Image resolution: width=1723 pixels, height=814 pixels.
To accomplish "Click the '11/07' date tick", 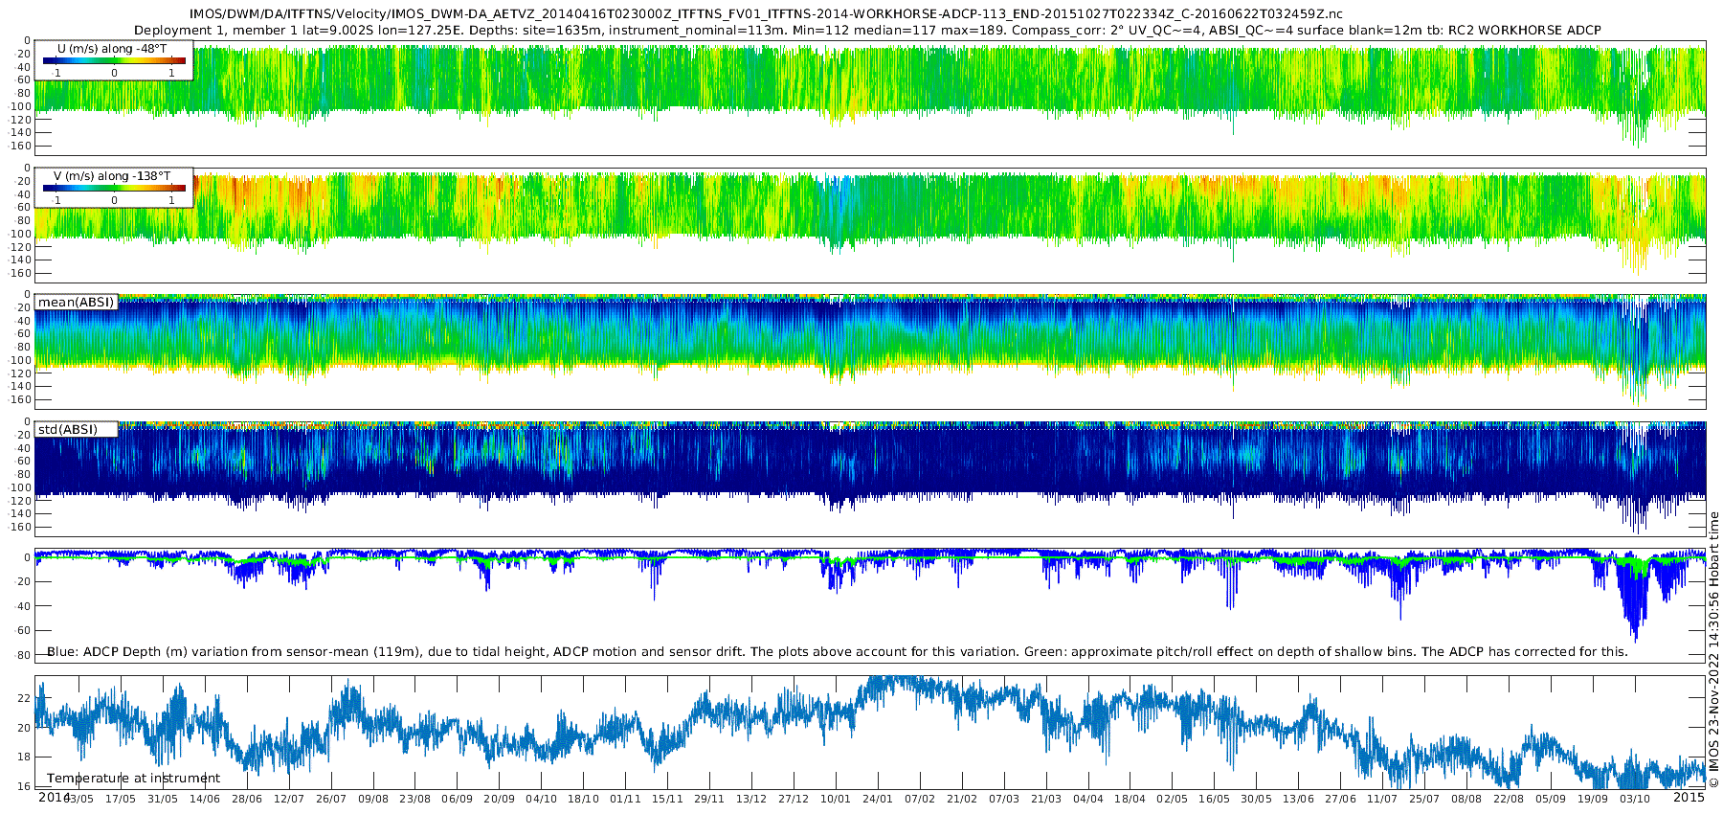I will click(x=1384, y=800).
